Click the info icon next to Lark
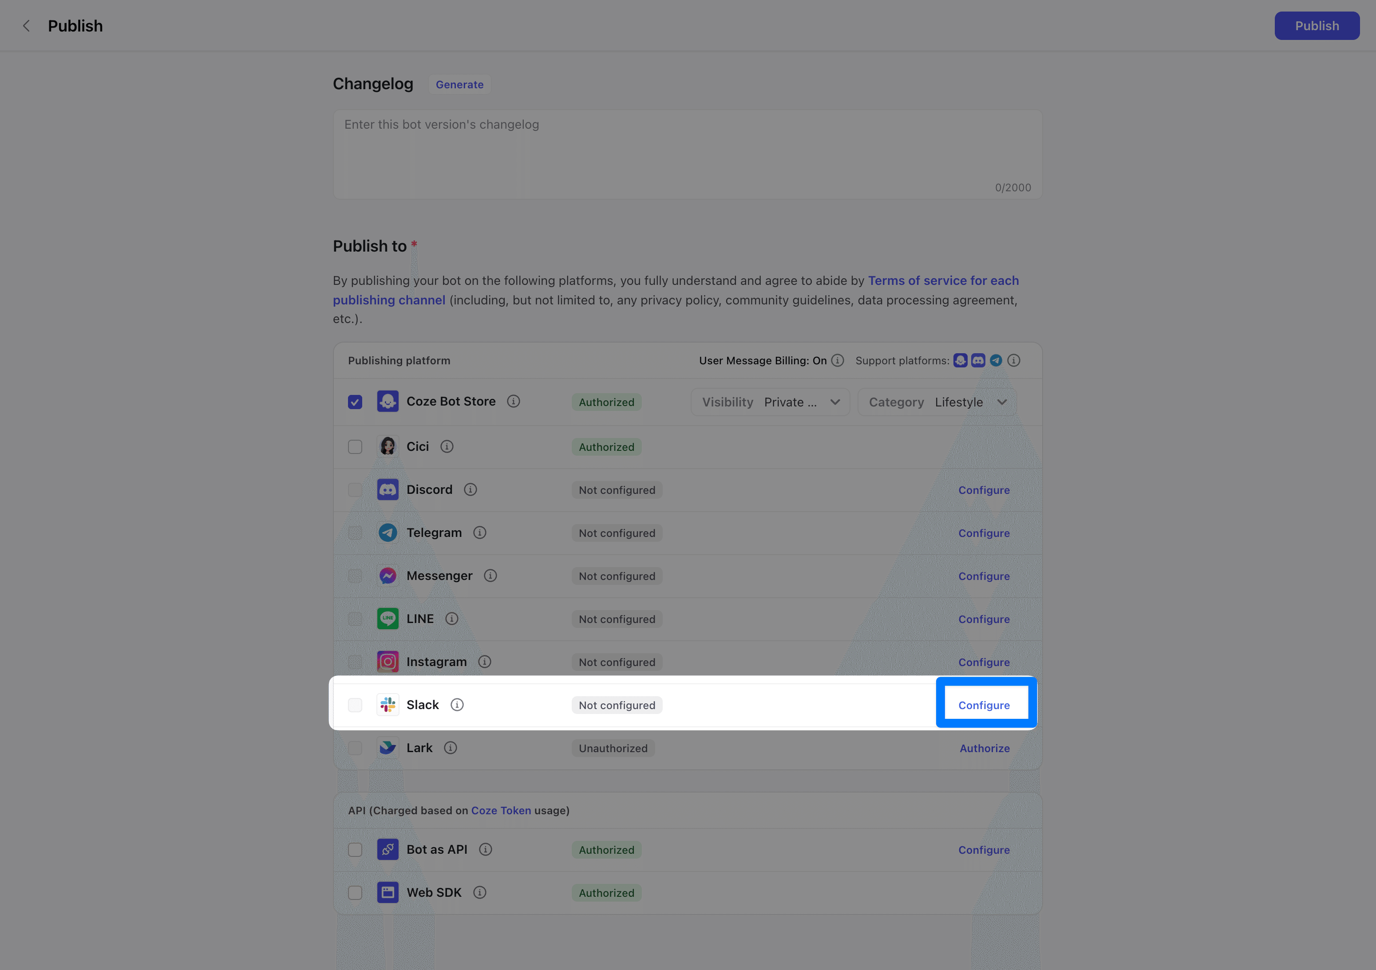Screen dimensions: 1376x970 click(450, 748)
